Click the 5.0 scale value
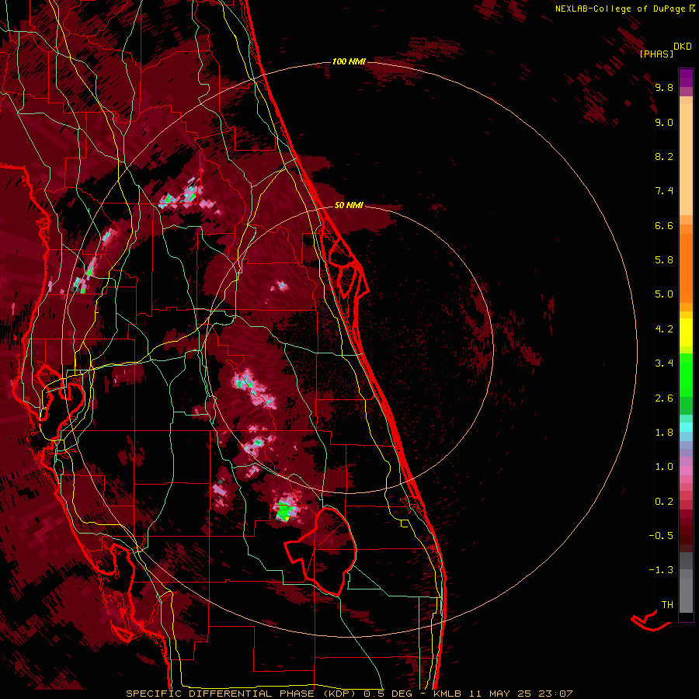This screenshot has height=699, width=699. 664,294
